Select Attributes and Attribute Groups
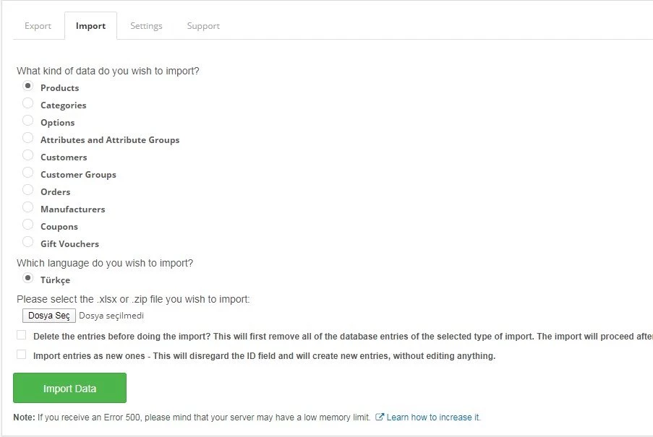 (x=28, y=138)
